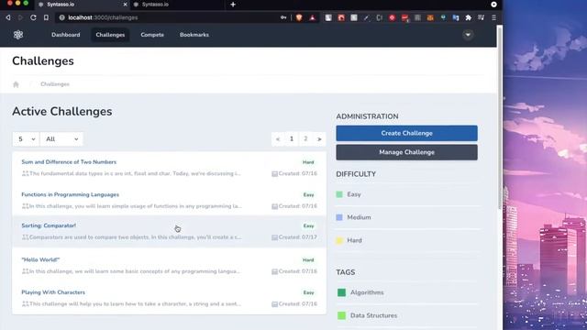Open the Compete nav item
The width and height of the screenshot is (587, 330).
[x=152, y=35]
